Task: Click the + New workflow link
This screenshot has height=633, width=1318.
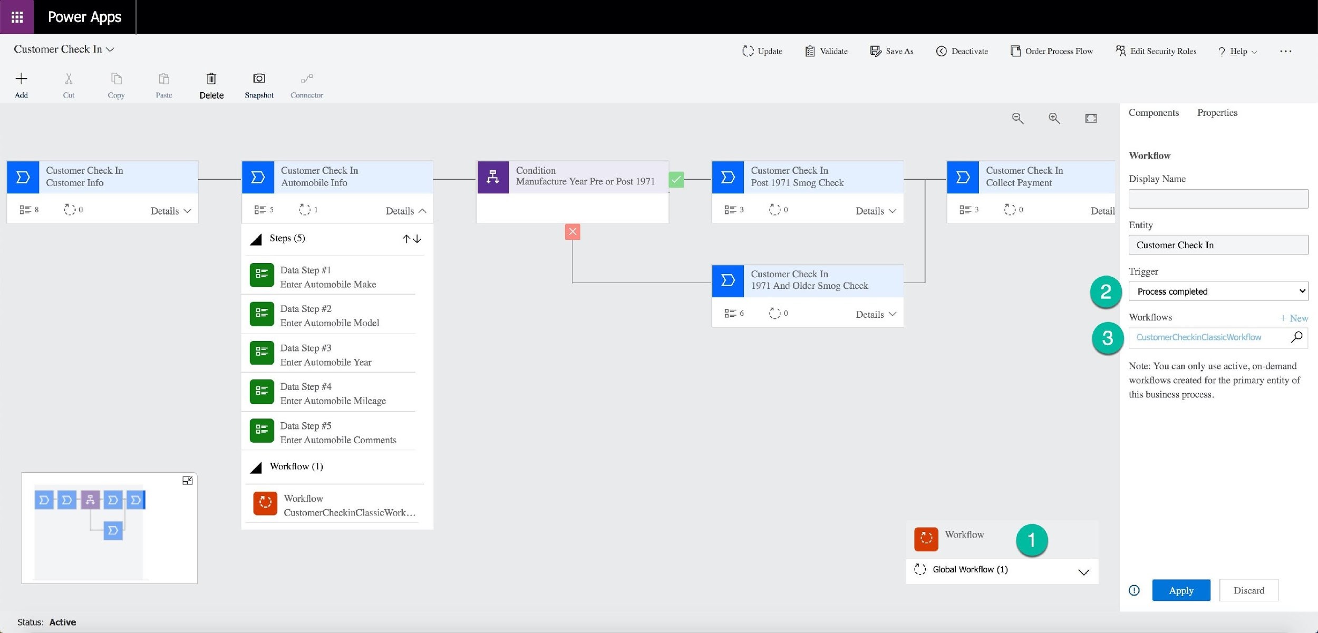Action: pyautogui.click(x=1293, y=317)
